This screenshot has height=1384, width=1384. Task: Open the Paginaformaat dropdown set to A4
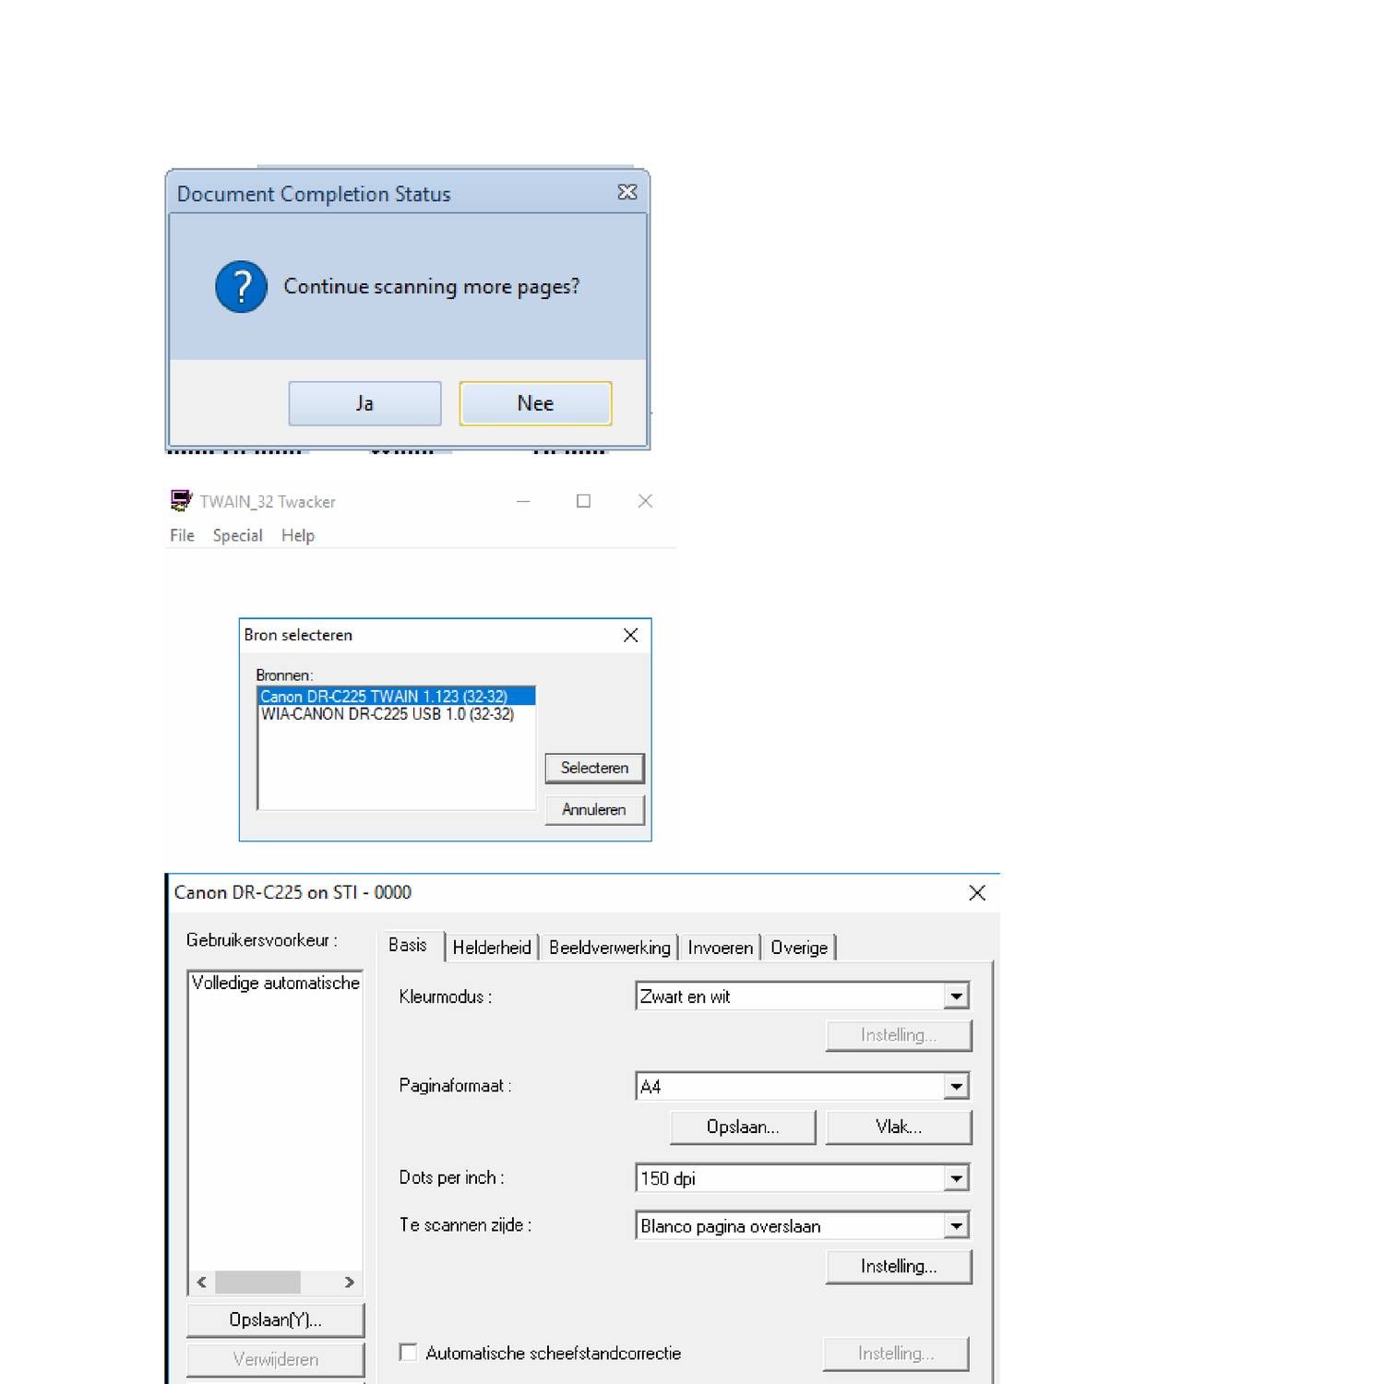pos(957,1086)
